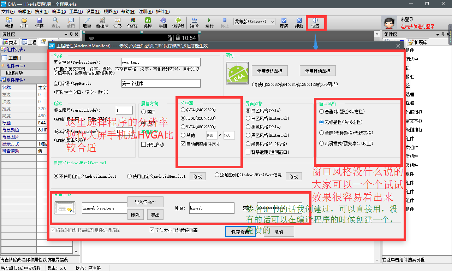452x271 pixels.
Task: Toggle 字体大小自动适应屏幕 checkbox
Action: pyautogui.click(x=152, y=230)
